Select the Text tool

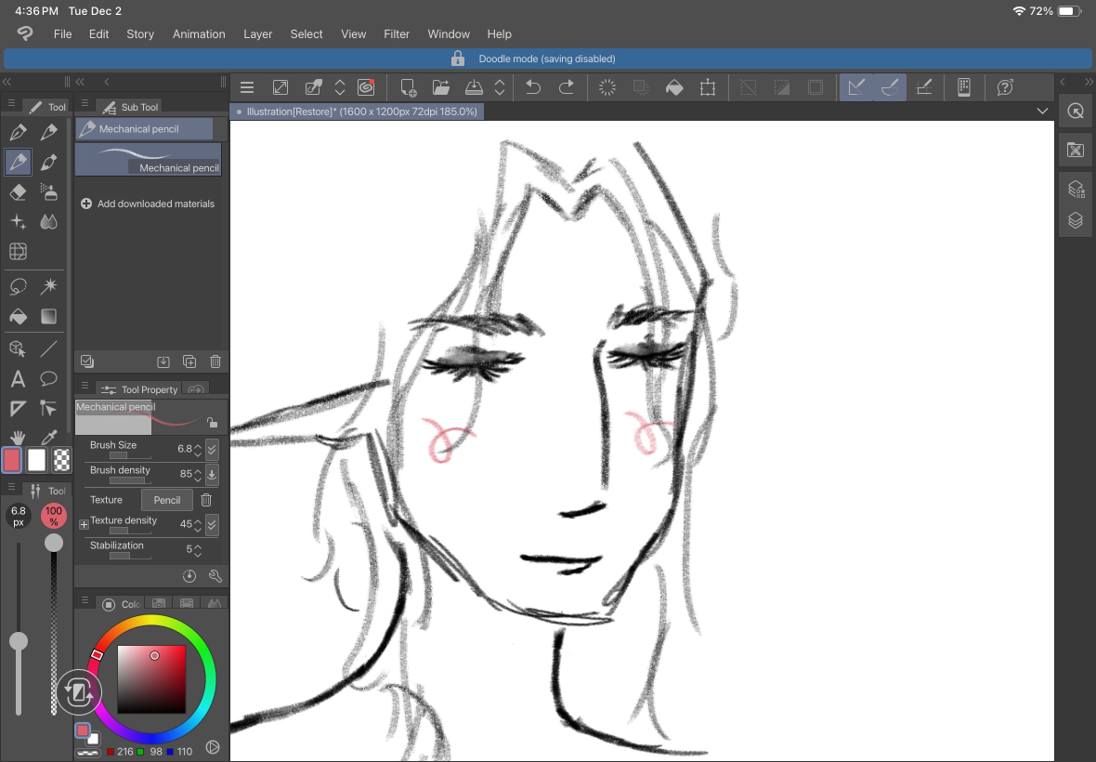19,379
